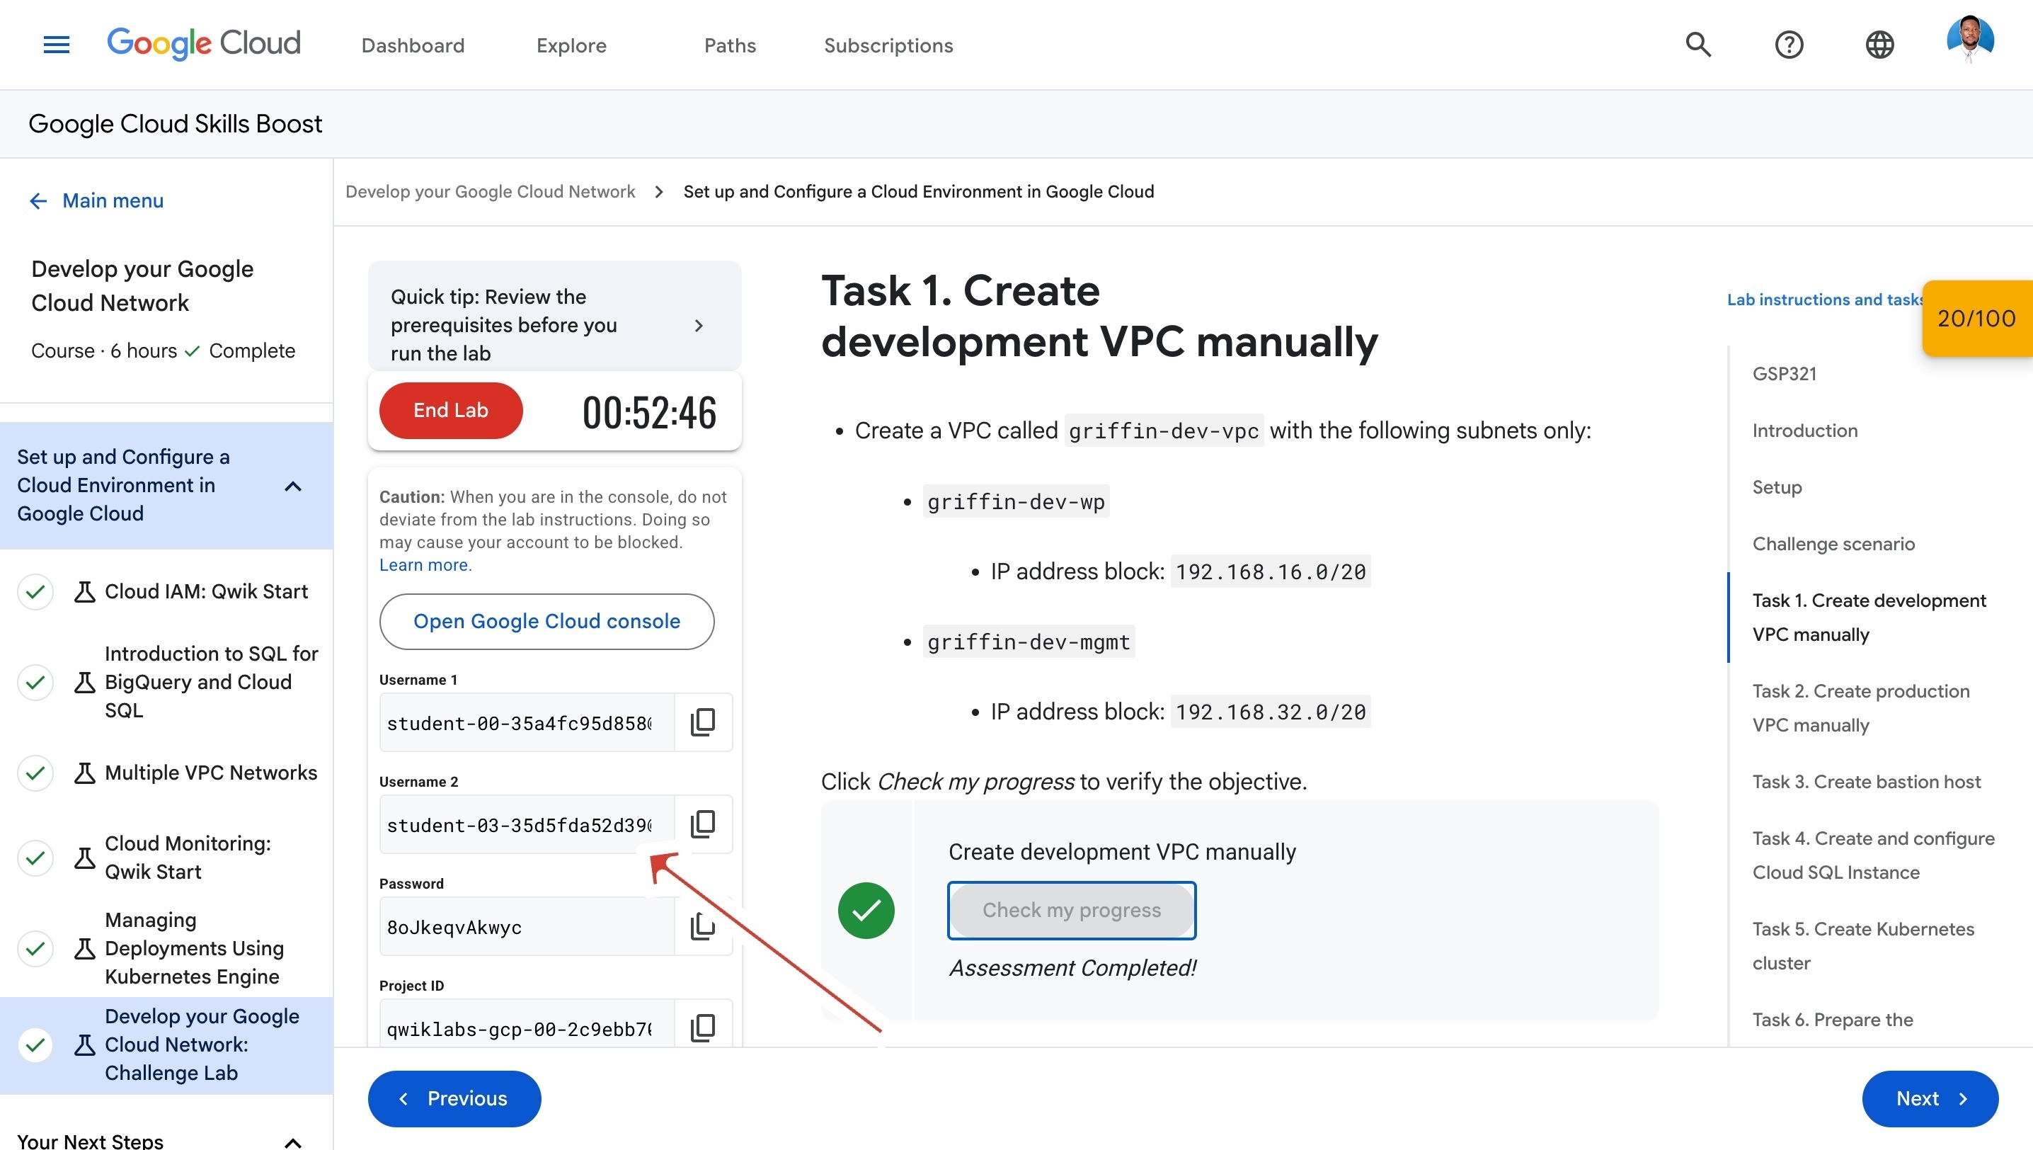The width and height of the screenshot is (2033, 1150).
Task: Click the completion check beside Challenge Lab
Action: point(35,1045)
